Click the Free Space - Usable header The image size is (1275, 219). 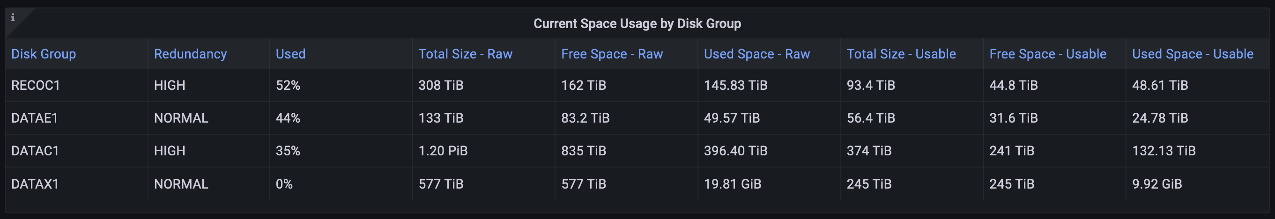pos(1048,54)
